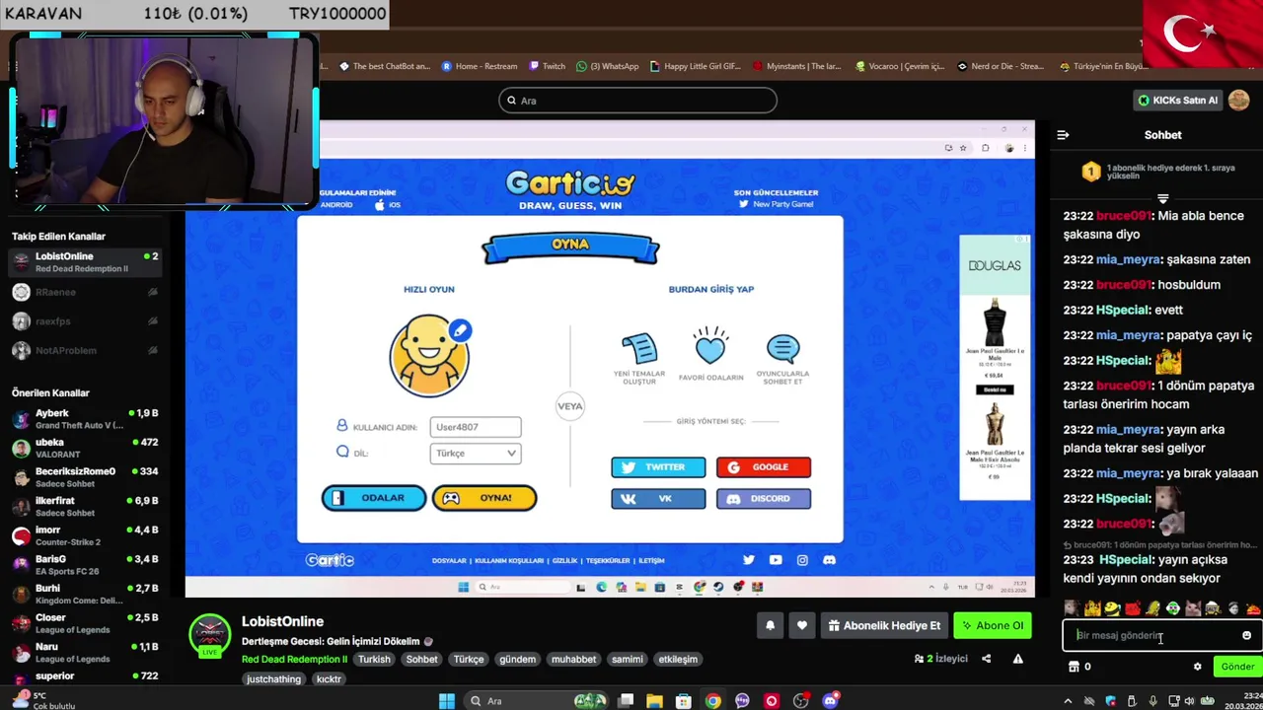This screenshot has width=1263, height=710.
Task: Open the BarisG EA Sports FC 26 channel
Action: pos(85,565)
